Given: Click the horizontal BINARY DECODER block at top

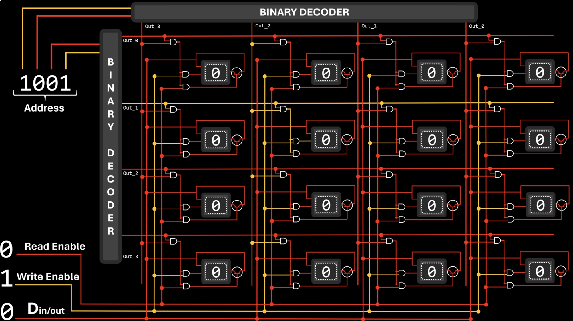Looking at the screenshot, I should [x=304, y=12].
